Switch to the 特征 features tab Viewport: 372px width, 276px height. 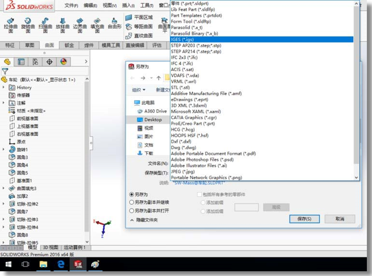pos(10,45)
